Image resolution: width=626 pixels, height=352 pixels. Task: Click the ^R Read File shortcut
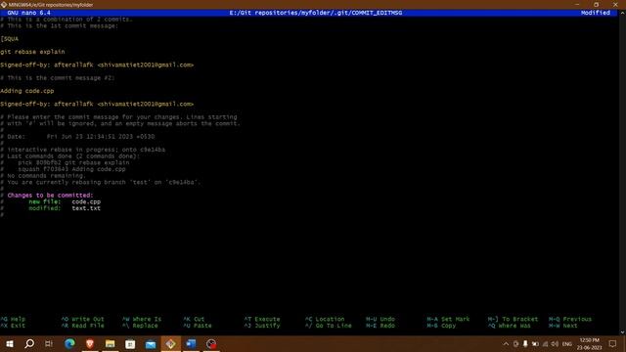(x=82, y=326)
